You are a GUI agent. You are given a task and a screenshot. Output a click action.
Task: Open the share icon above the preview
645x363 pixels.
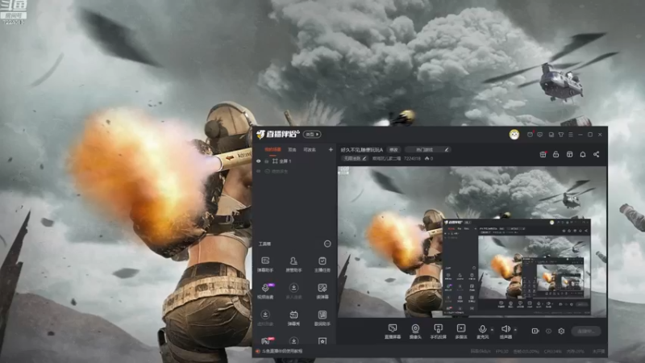tap(596, 154)
